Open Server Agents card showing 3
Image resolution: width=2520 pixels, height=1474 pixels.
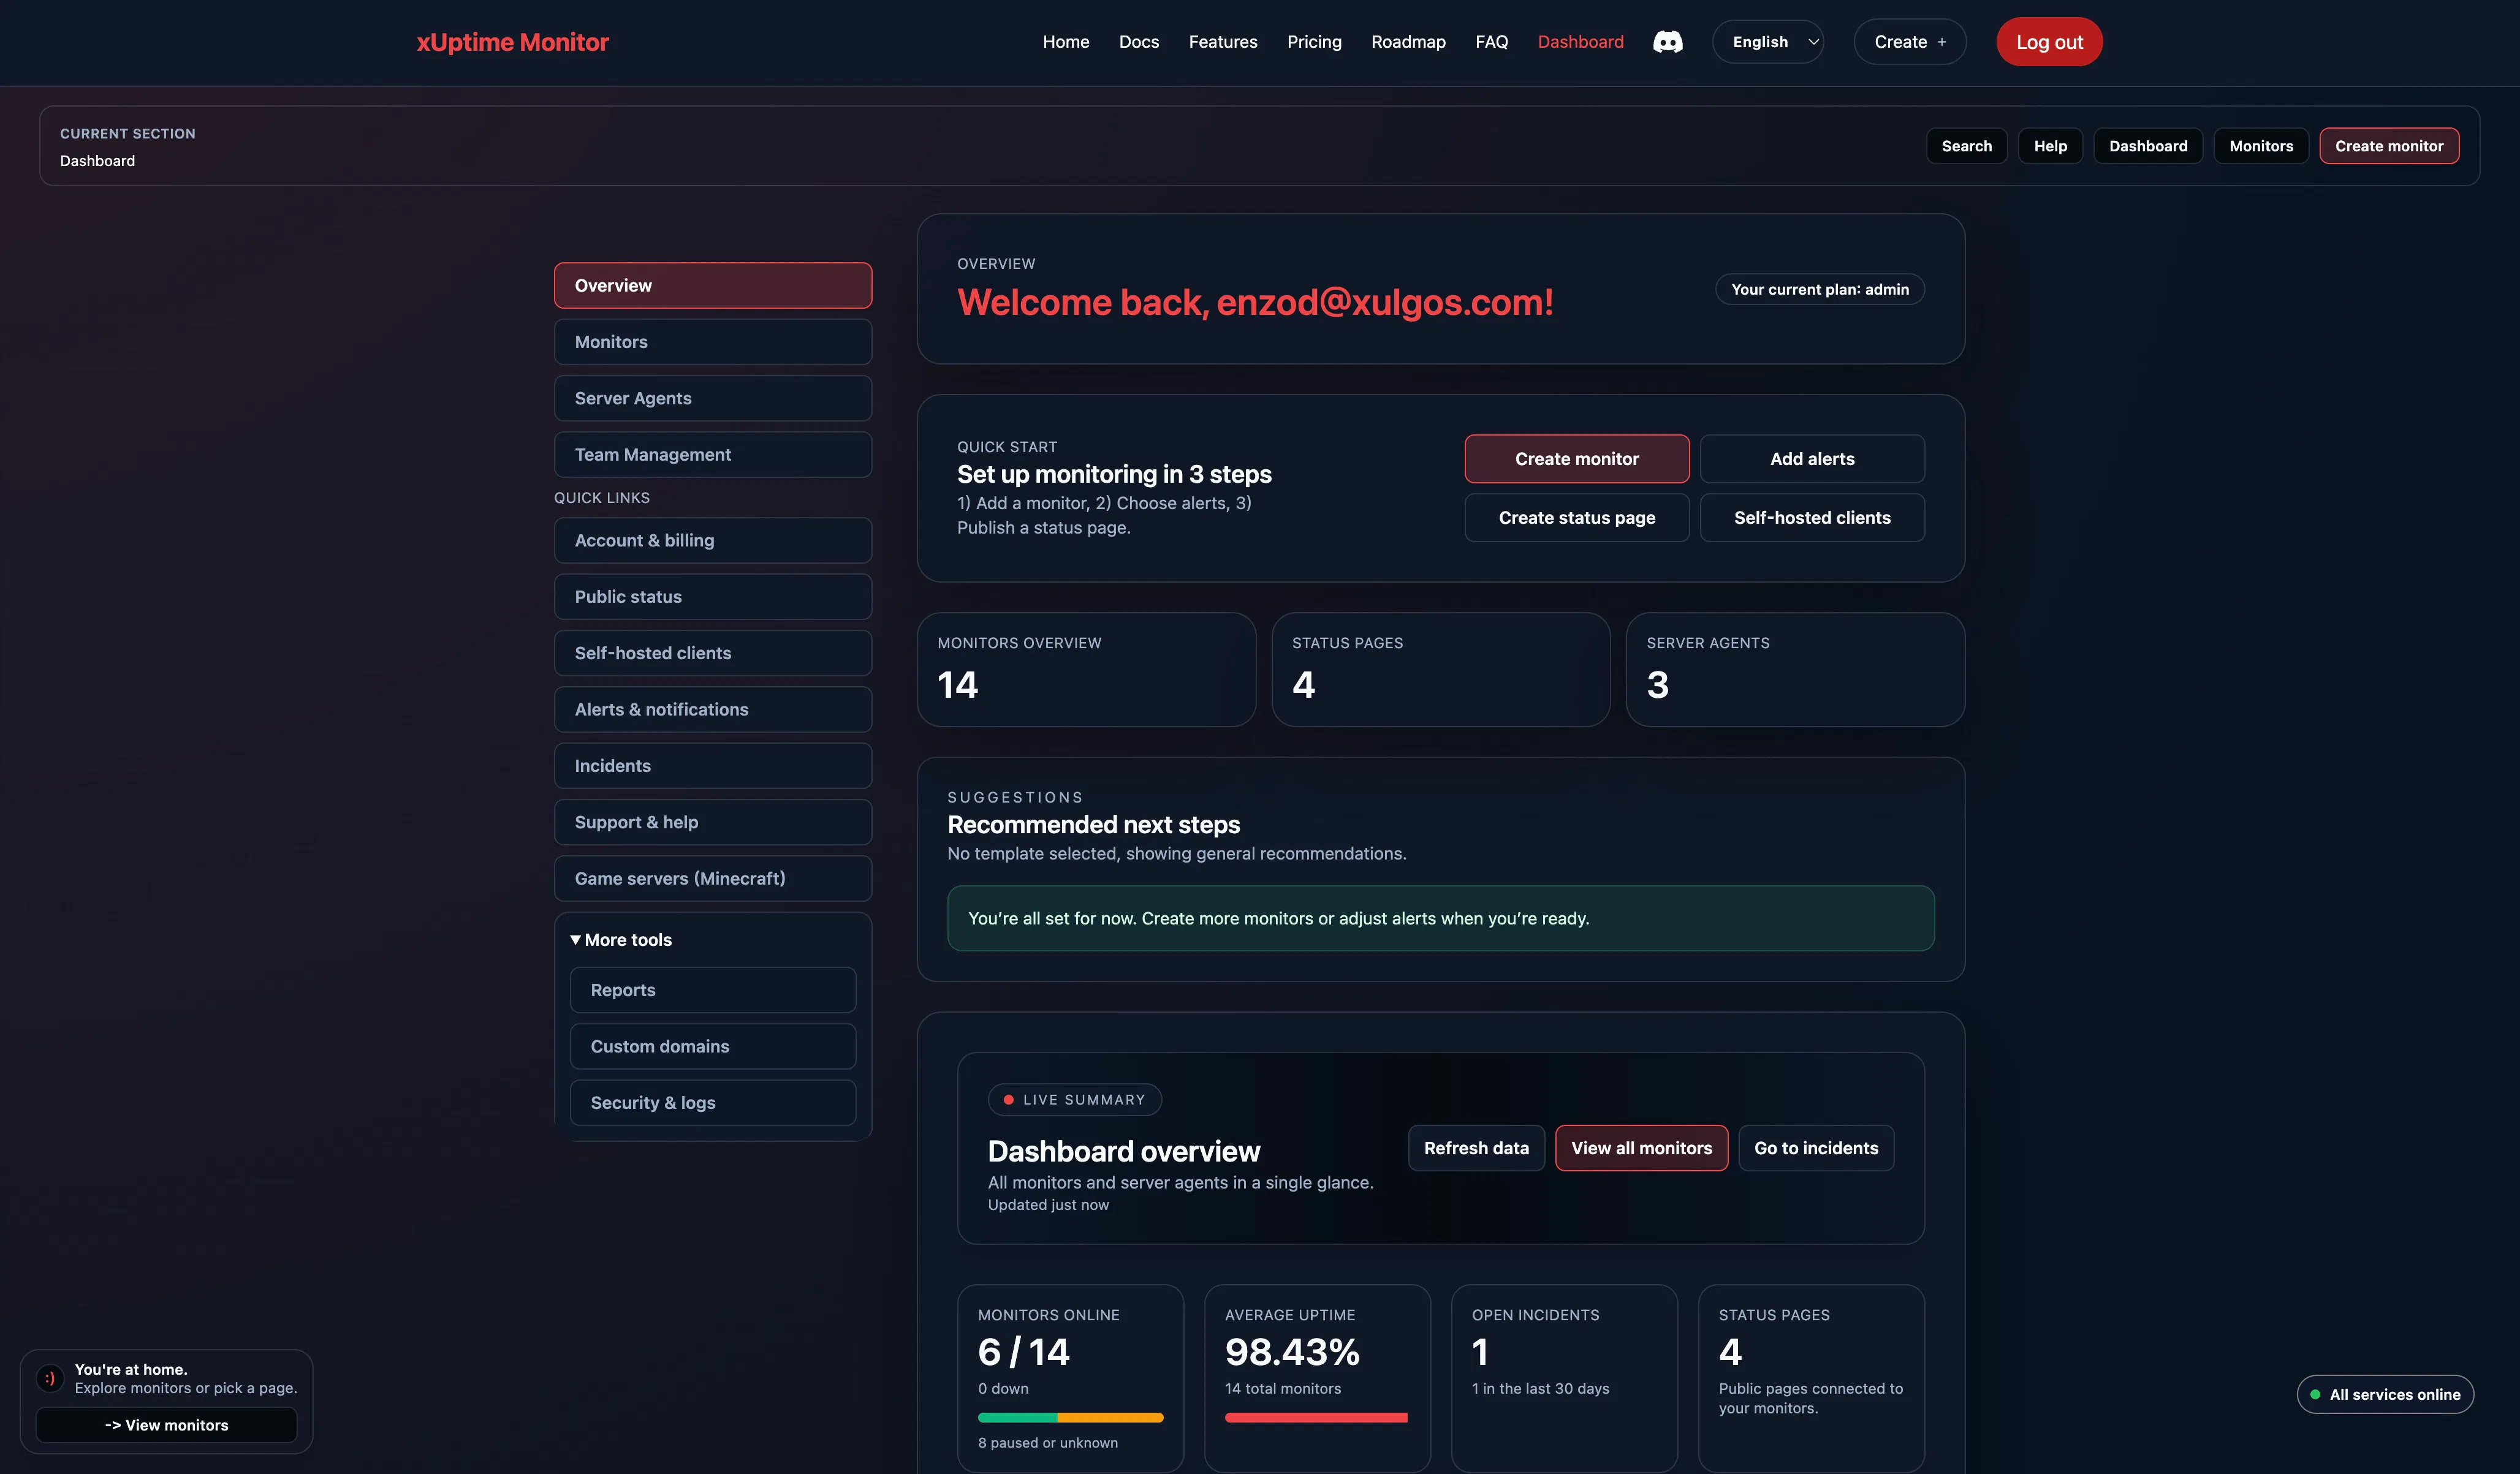pos(1795,670)
